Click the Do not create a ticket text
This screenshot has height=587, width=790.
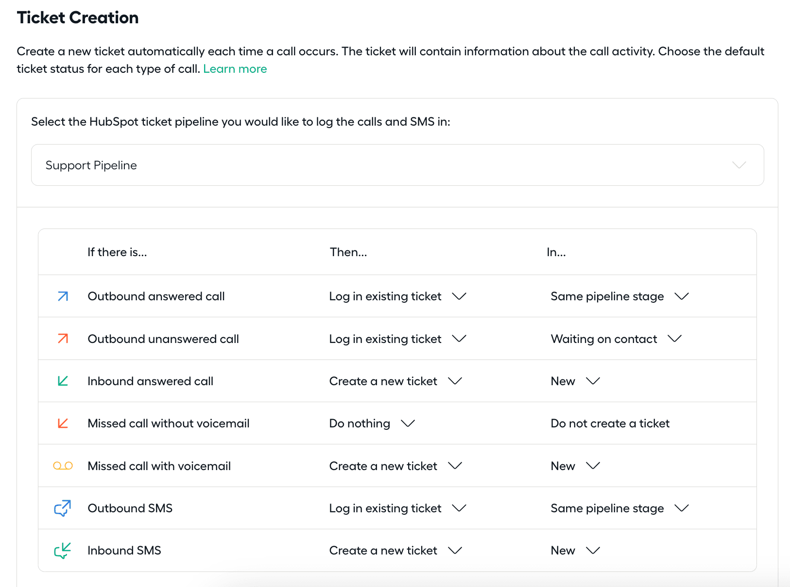tap(610, 424)
